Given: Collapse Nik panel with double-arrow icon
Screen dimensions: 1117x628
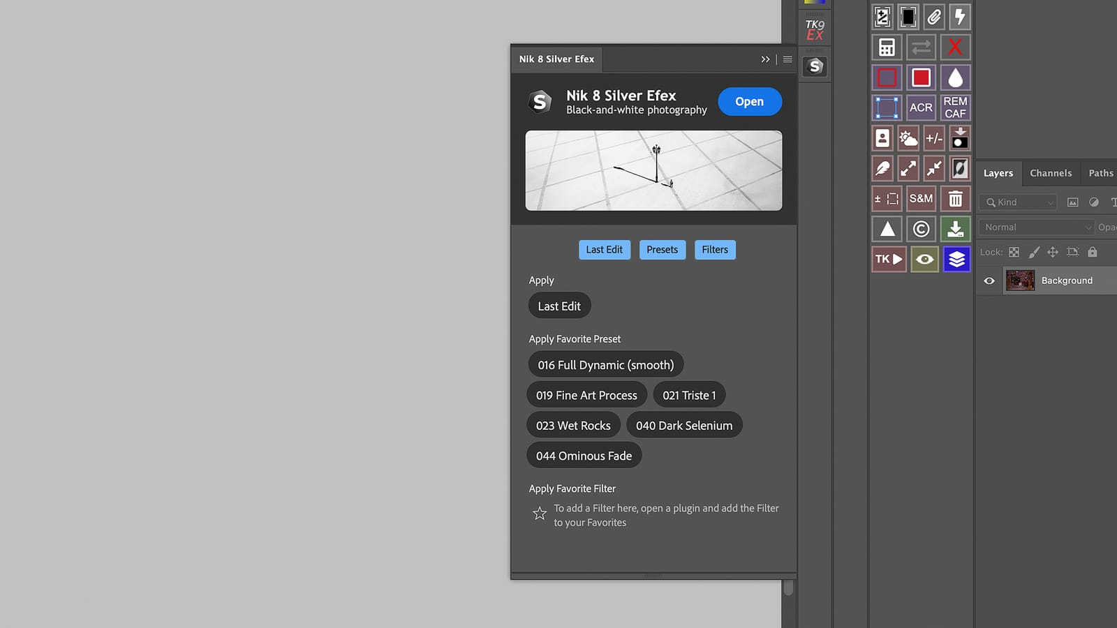Looking at the screenshot, I should click(765, 59).
